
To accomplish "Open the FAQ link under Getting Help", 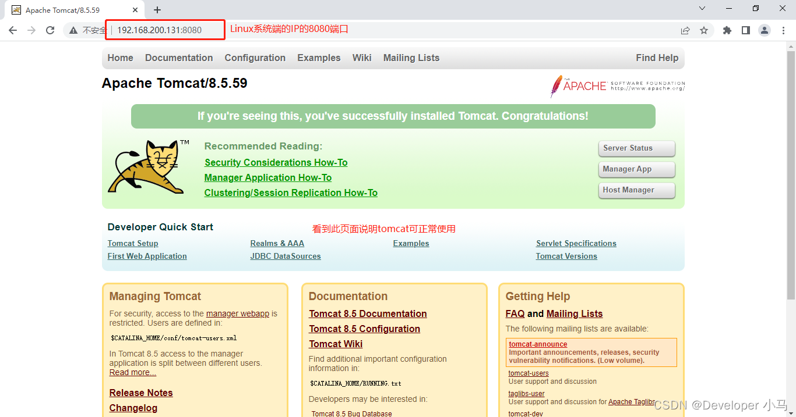I will pyautogui.click(x=515, y=313).
